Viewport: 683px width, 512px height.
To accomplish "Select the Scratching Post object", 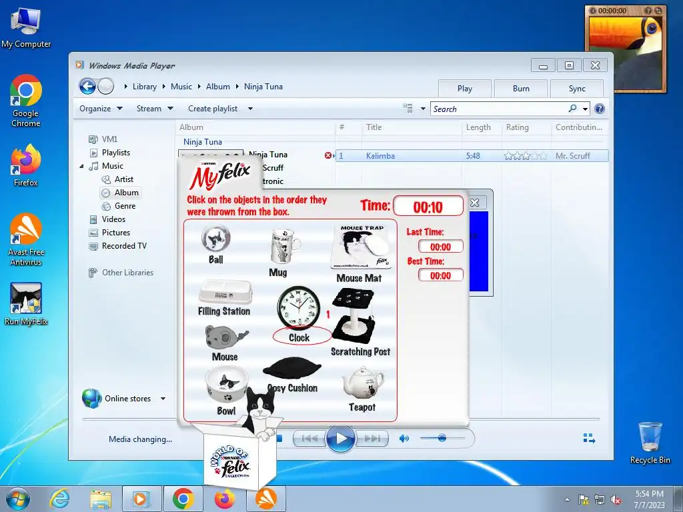I will coord(354,316).
